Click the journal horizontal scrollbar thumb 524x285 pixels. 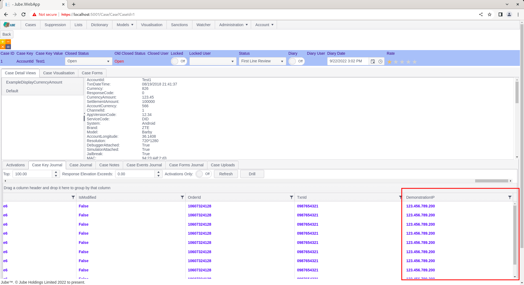[492, 181]
